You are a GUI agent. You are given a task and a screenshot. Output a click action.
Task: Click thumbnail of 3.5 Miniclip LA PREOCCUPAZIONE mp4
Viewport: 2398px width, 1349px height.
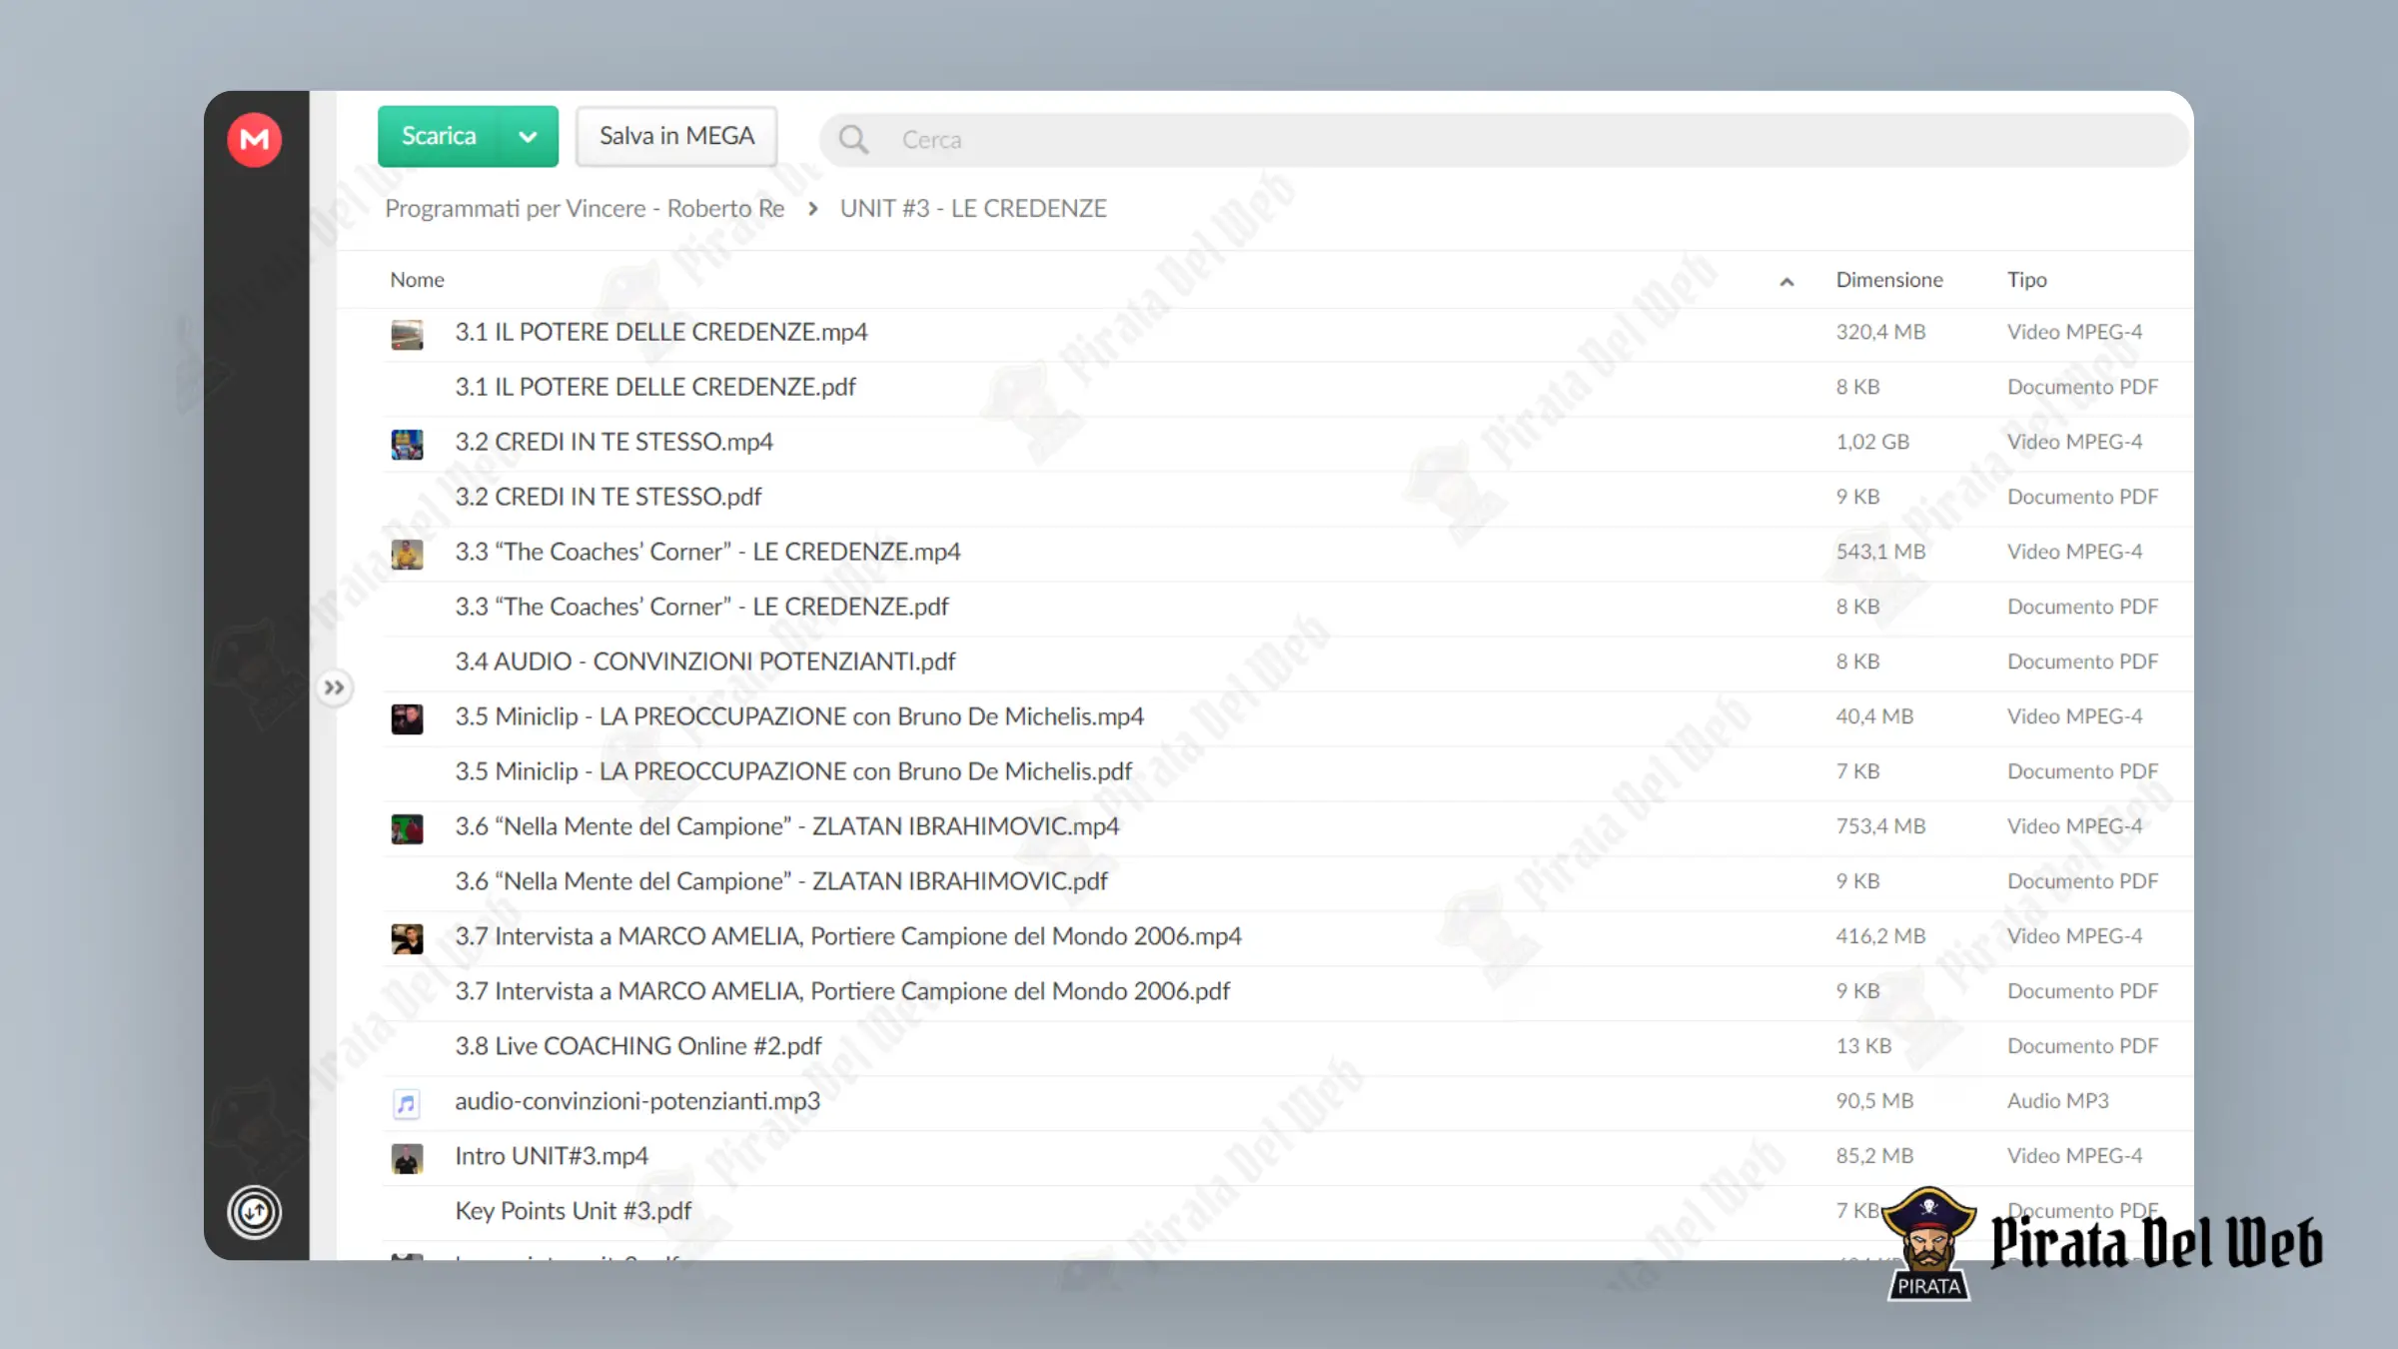(407, 718)
